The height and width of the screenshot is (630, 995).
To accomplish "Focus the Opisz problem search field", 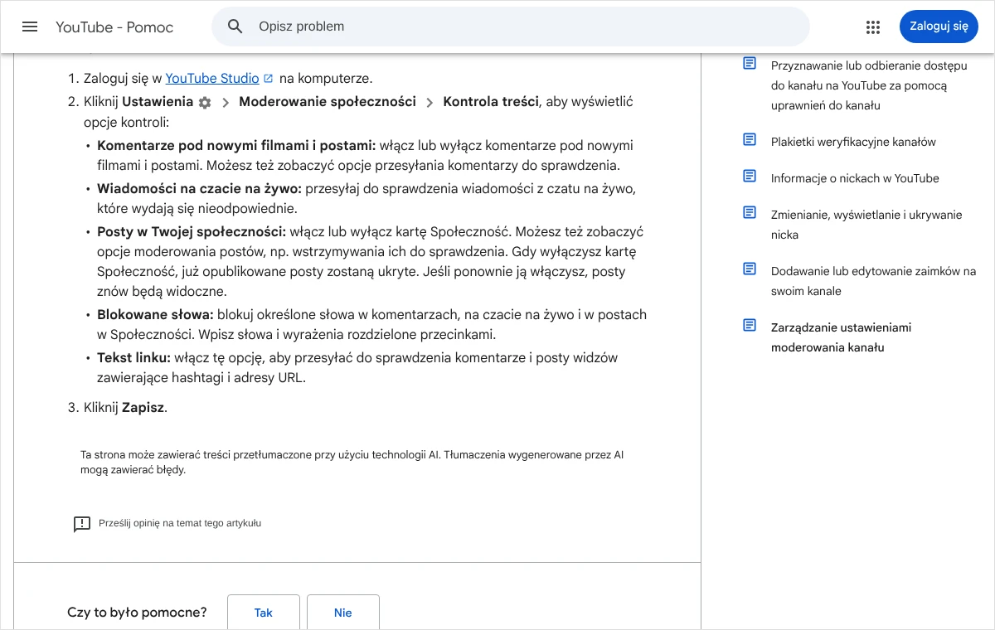I will 510,27.
